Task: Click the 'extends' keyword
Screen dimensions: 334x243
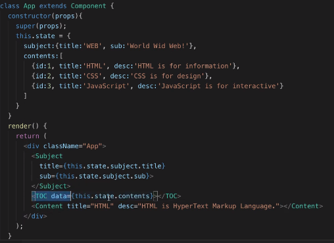Action: [53, 6]
